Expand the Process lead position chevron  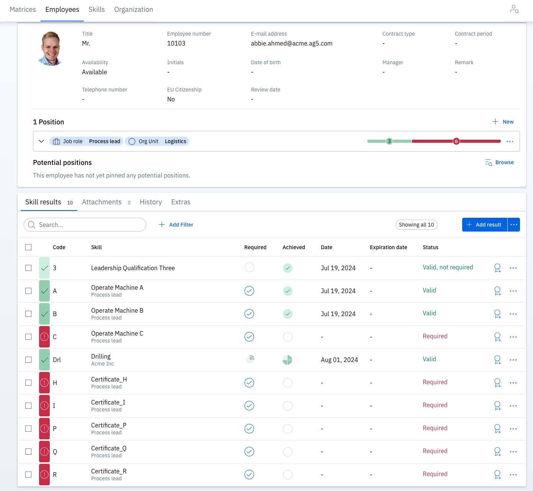[41, 141]
